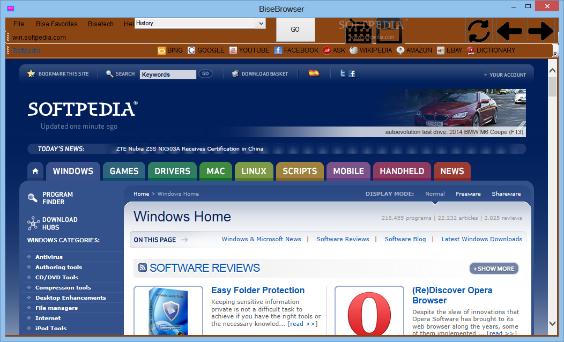Viewport: 564px width, 342px height.
Task: Click the BMW M6 Coupe banner image
Action: pyautogui.click(x=453, y=113)
